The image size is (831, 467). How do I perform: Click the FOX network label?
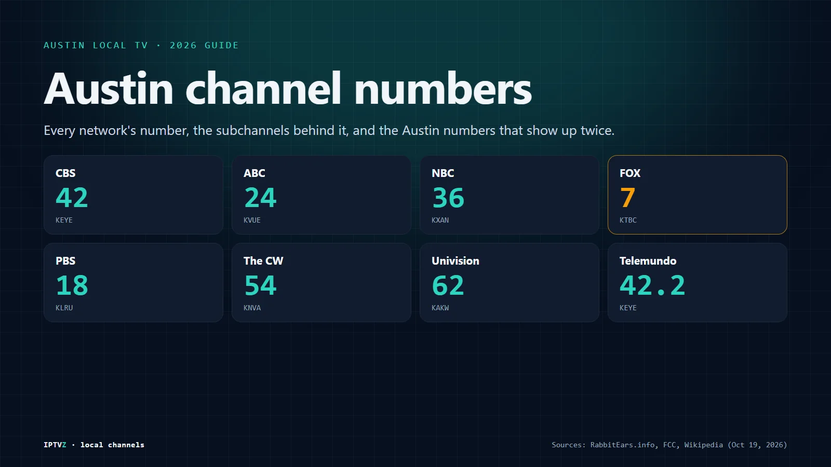click(630, 173)
